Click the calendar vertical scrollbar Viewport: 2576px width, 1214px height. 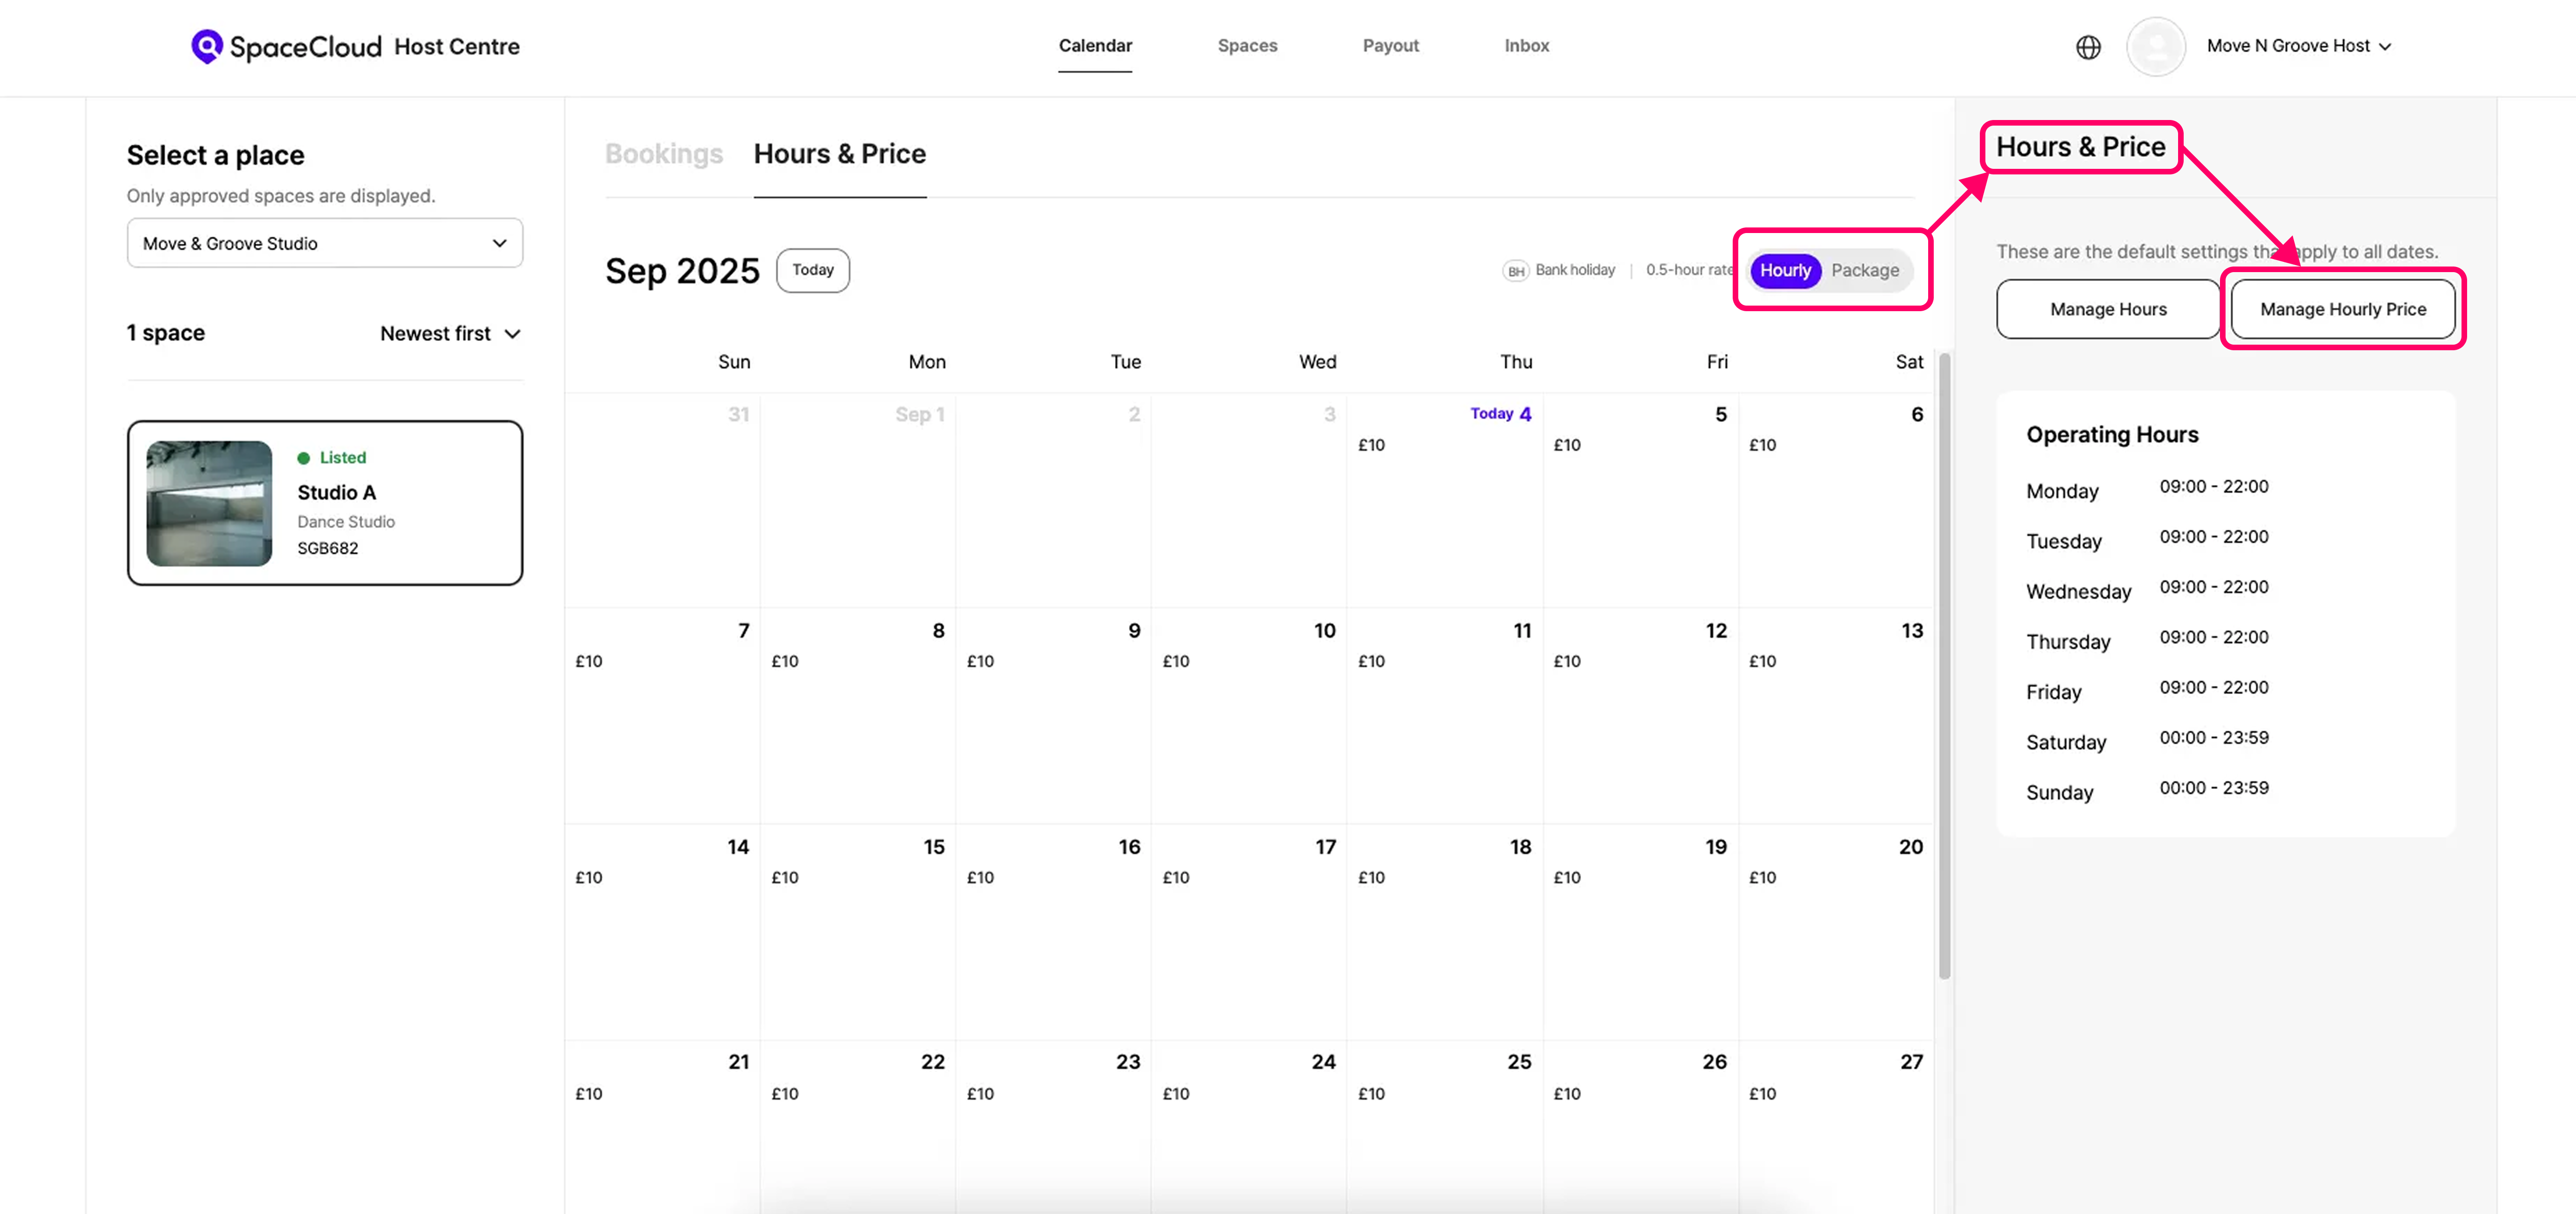1944,666
